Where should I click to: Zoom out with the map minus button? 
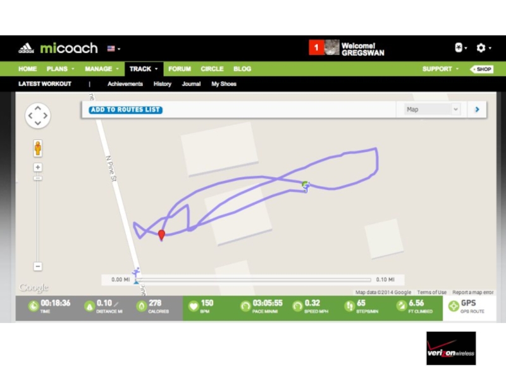38,266
